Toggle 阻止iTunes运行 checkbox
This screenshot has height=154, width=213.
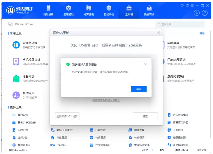pyautogui.click(x=7, y=150)
